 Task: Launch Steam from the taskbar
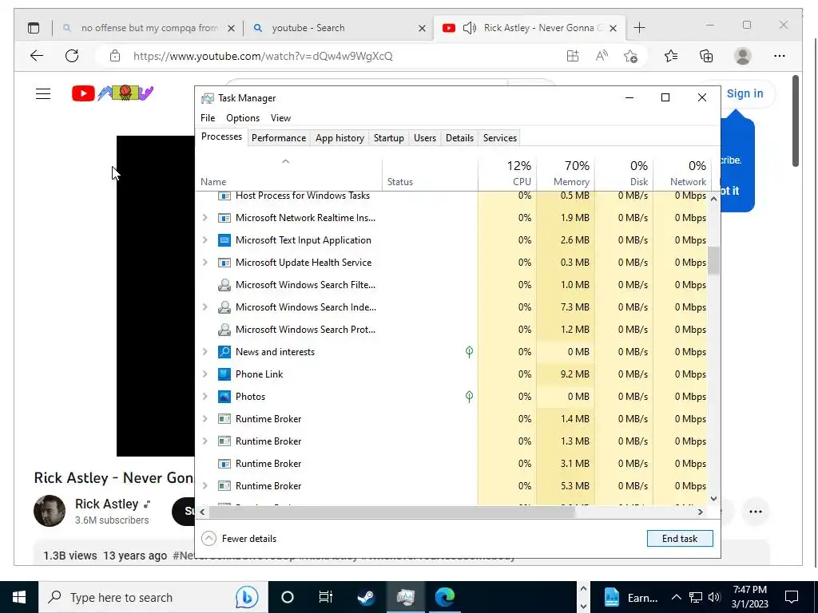point(366,597)
